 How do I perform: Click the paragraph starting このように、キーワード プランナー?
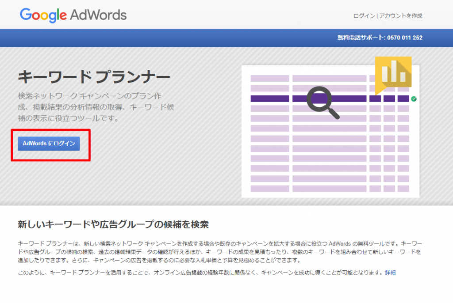click(207, 273)
